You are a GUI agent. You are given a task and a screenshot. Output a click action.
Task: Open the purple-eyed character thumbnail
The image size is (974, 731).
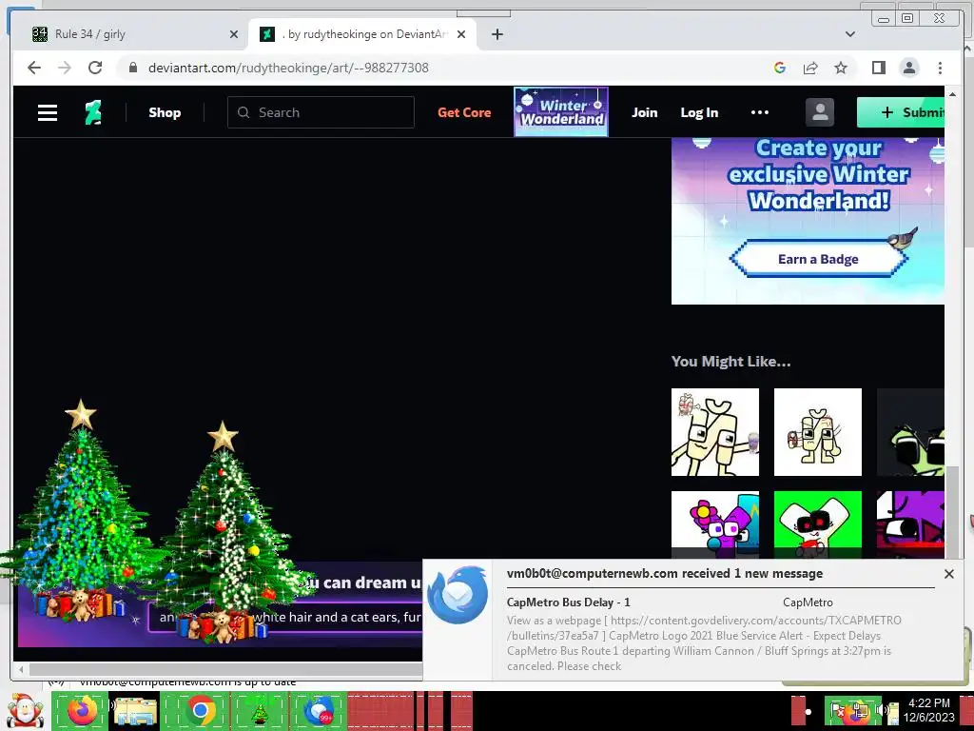(910, 524)
